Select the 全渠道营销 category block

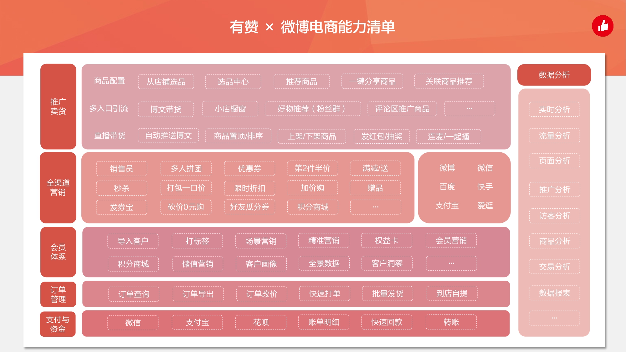coord(58,187)
